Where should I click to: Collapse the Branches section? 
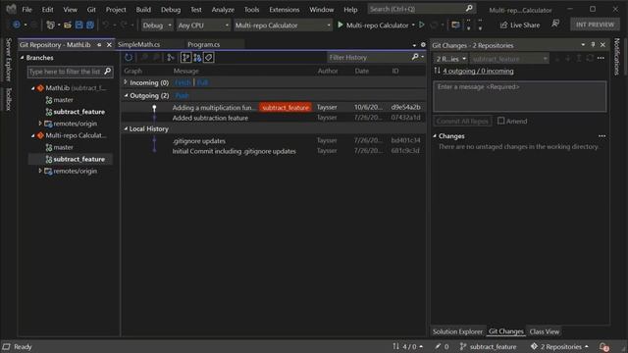(22, 58)
